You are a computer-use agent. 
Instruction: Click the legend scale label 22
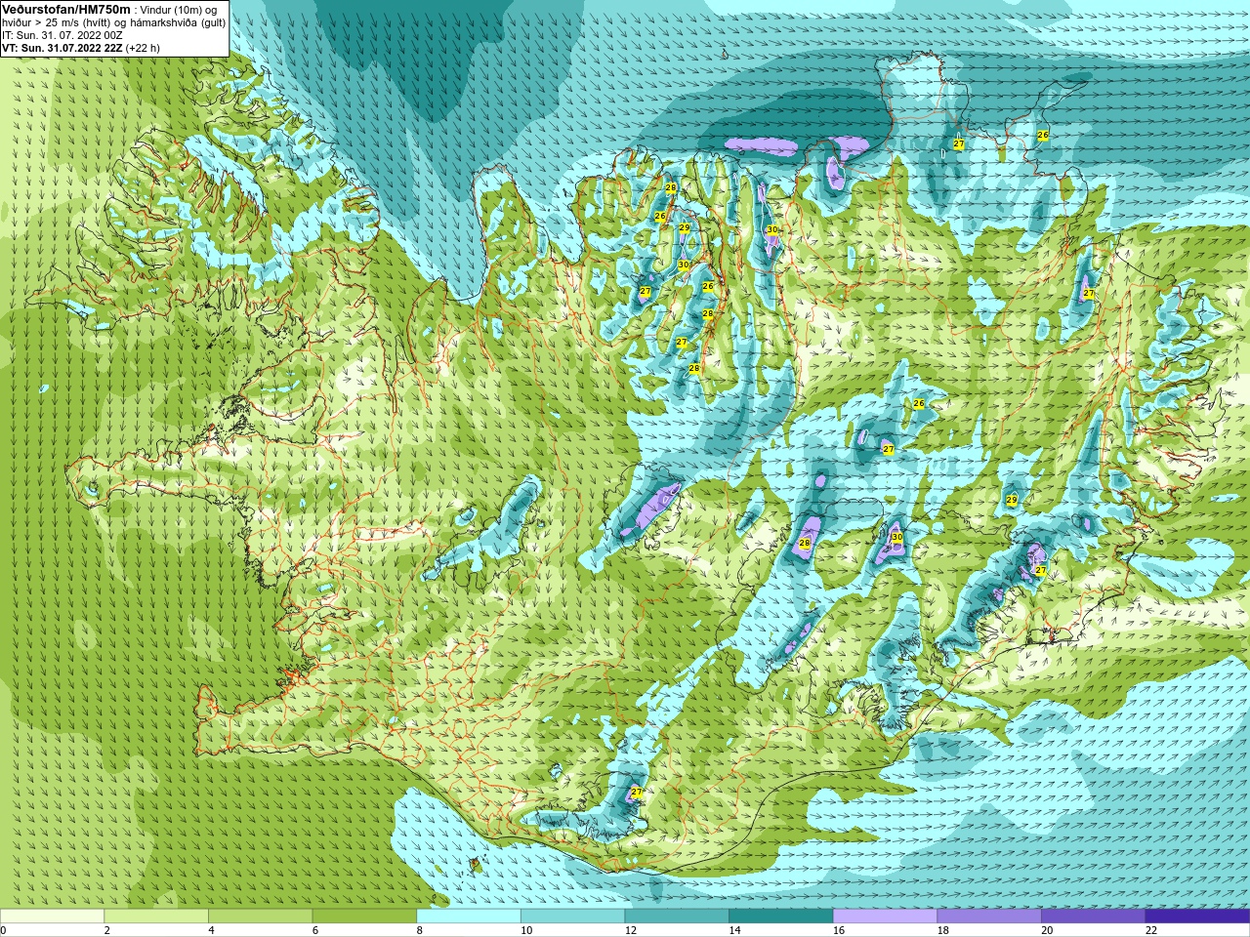[x=1151, y=930]
